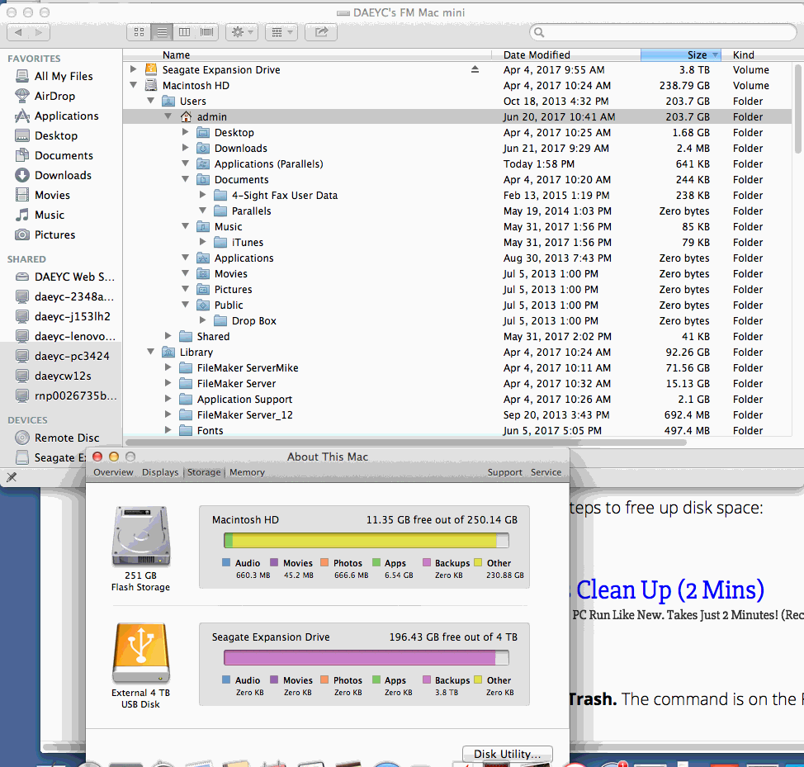Click the Disk Utility button
Image resolution: width=804 pixels, height=767 pixels.
[x=507, y=754]
